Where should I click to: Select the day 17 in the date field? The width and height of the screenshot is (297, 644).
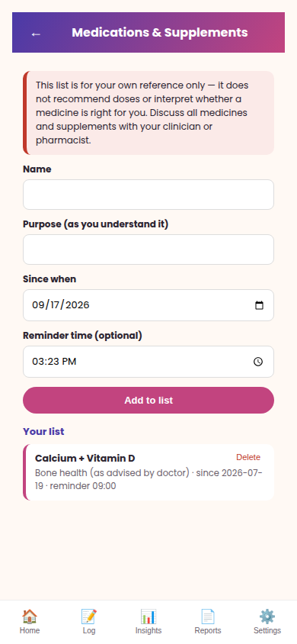pyautogui.click(x=55, y=305)
